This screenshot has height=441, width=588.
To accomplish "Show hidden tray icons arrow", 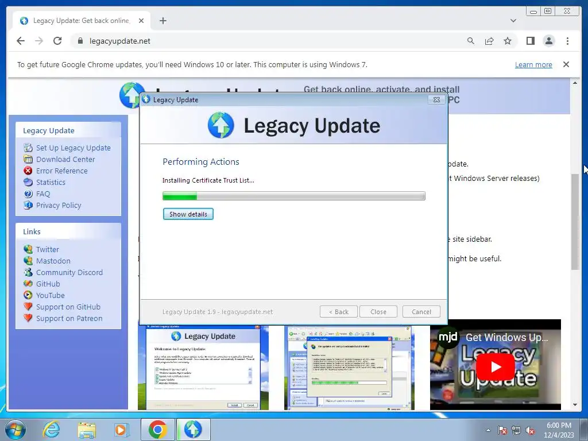I will (x=488, y=430).
